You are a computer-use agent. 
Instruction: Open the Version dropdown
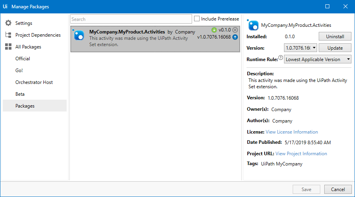300,48
